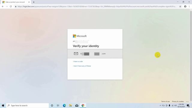Open the 'Privacy & cookies' footer link

[178, 101]
